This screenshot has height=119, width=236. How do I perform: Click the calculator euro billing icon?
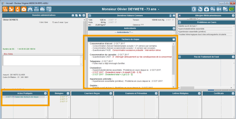click(219, 9)
